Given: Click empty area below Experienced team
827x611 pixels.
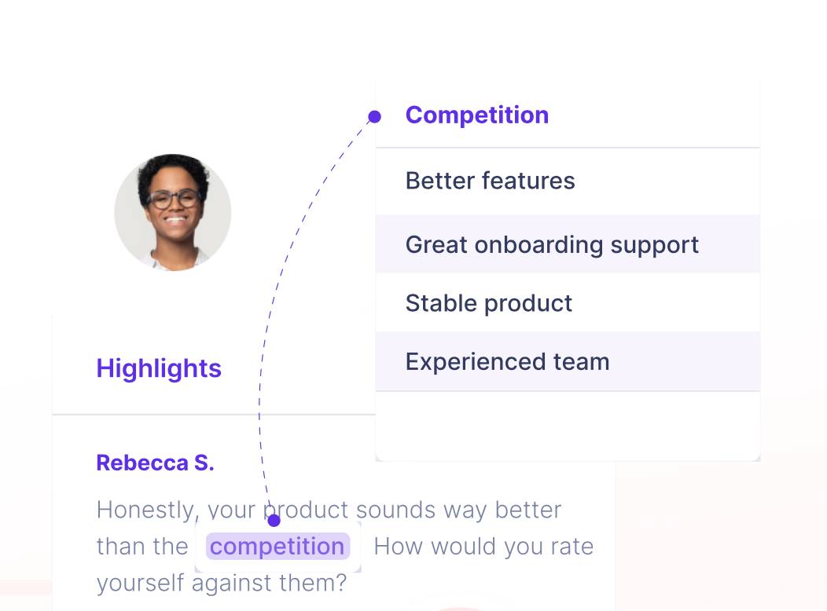Looking at the screenshot, I should point(568,426).
